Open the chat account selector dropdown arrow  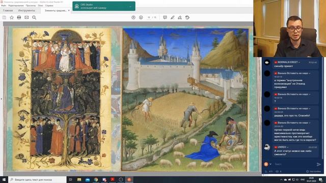click(270, 164)
